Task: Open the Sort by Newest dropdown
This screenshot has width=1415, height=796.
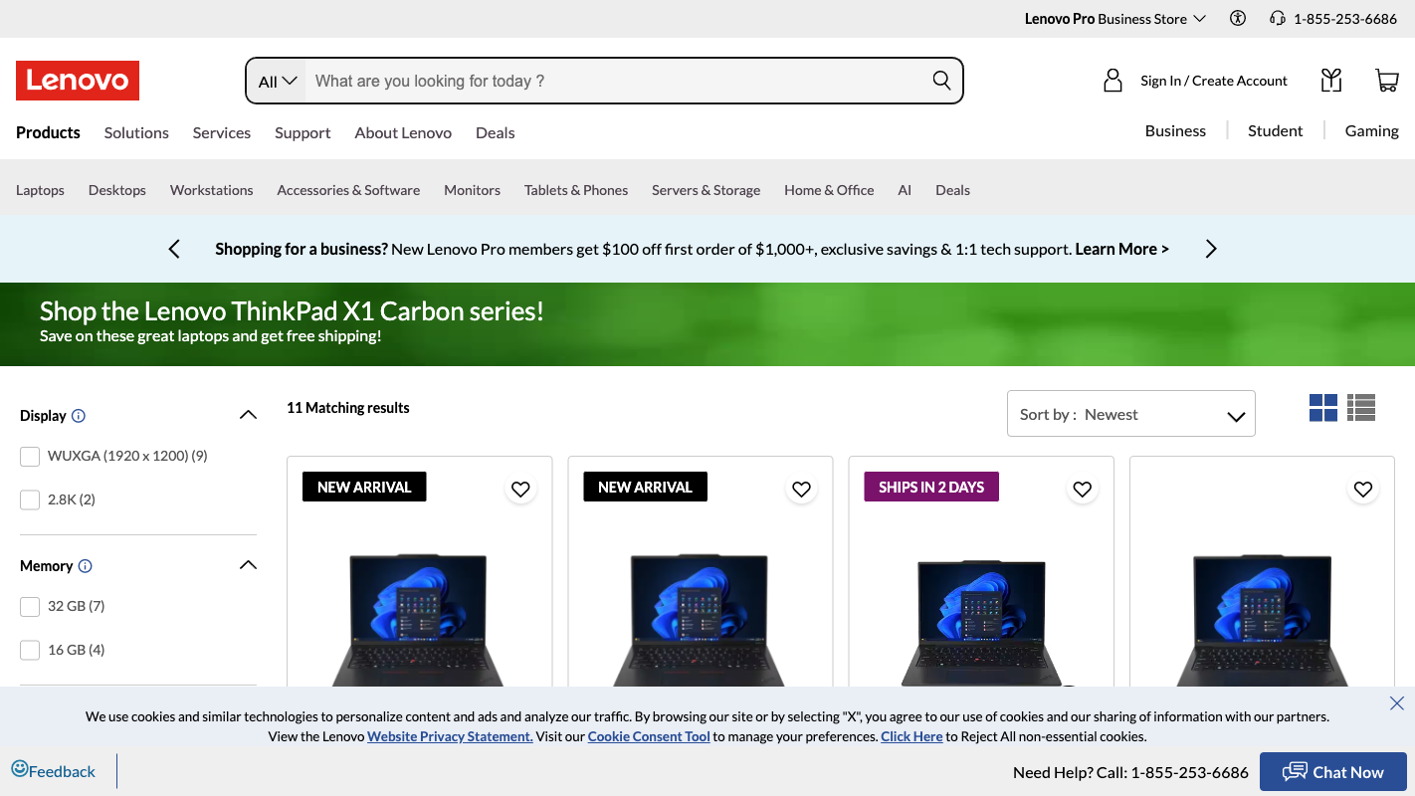Action: [x=1131, y=413]
